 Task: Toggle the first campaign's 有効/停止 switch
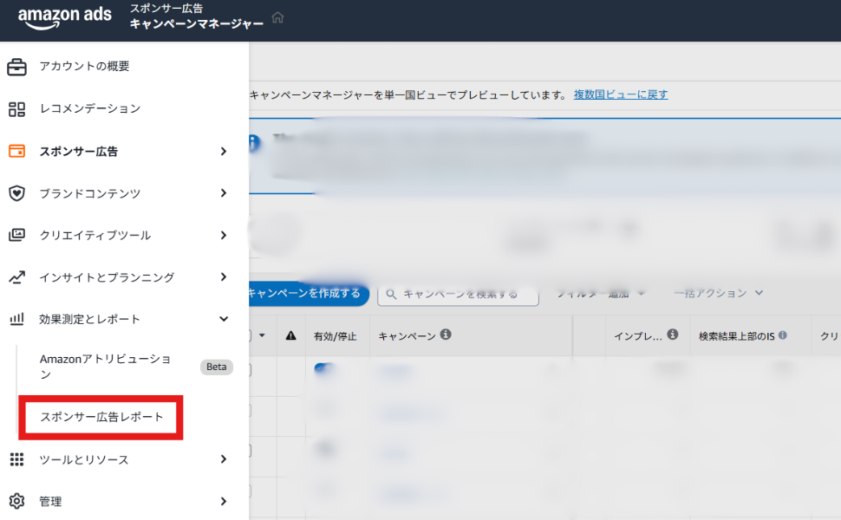324,369
